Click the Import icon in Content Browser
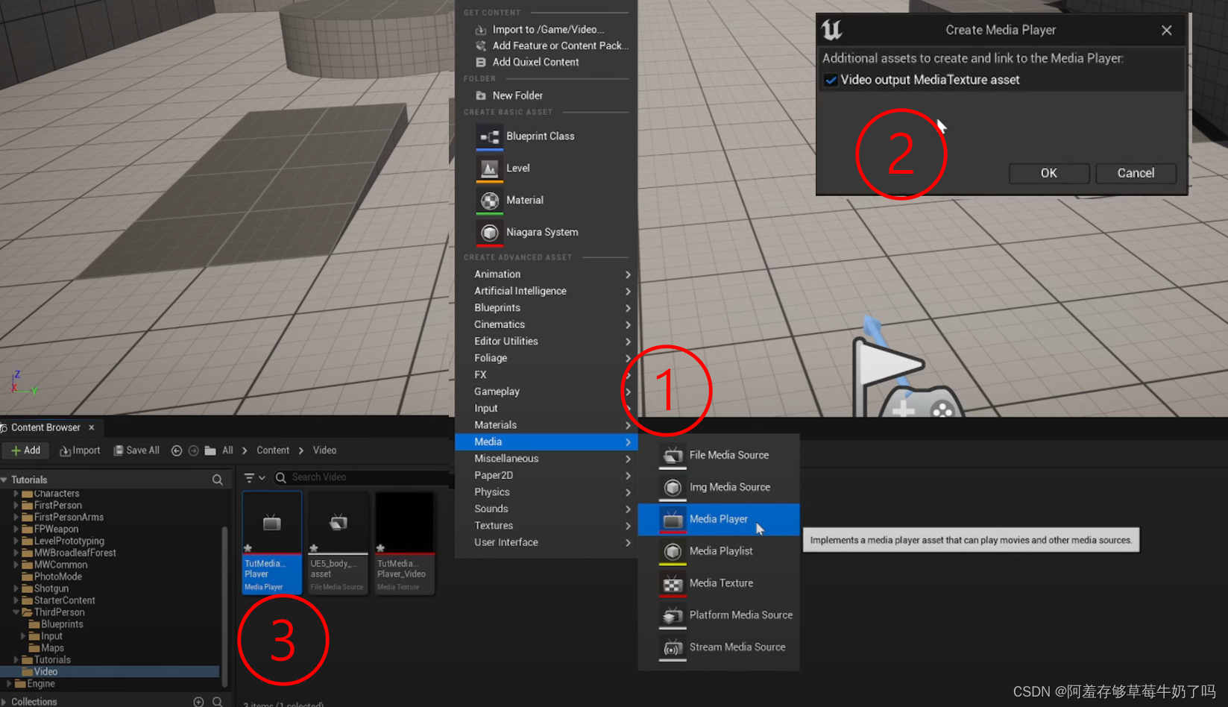The image size is (1228, 707). coord(63,450)
